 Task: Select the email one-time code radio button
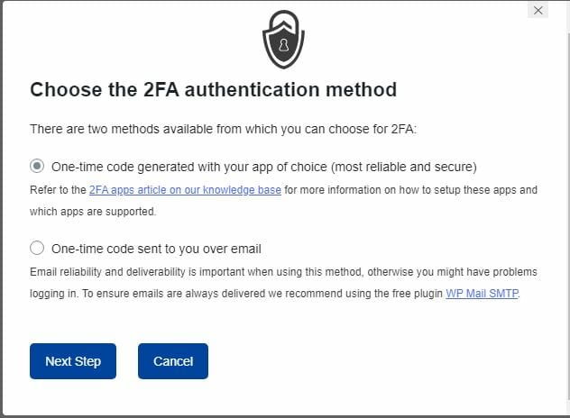tap(37, 248)
